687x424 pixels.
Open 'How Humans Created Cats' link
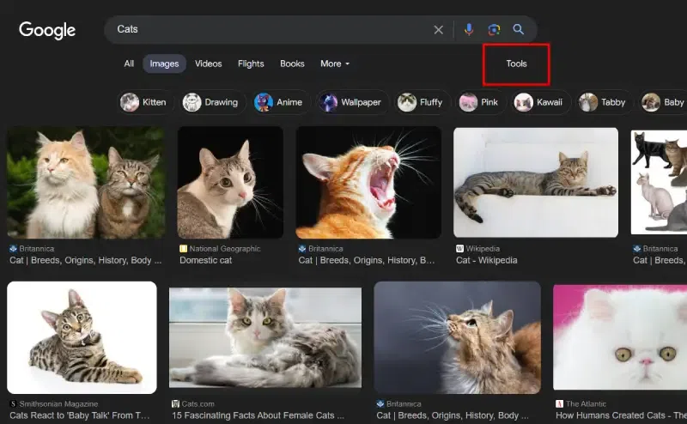621,415
